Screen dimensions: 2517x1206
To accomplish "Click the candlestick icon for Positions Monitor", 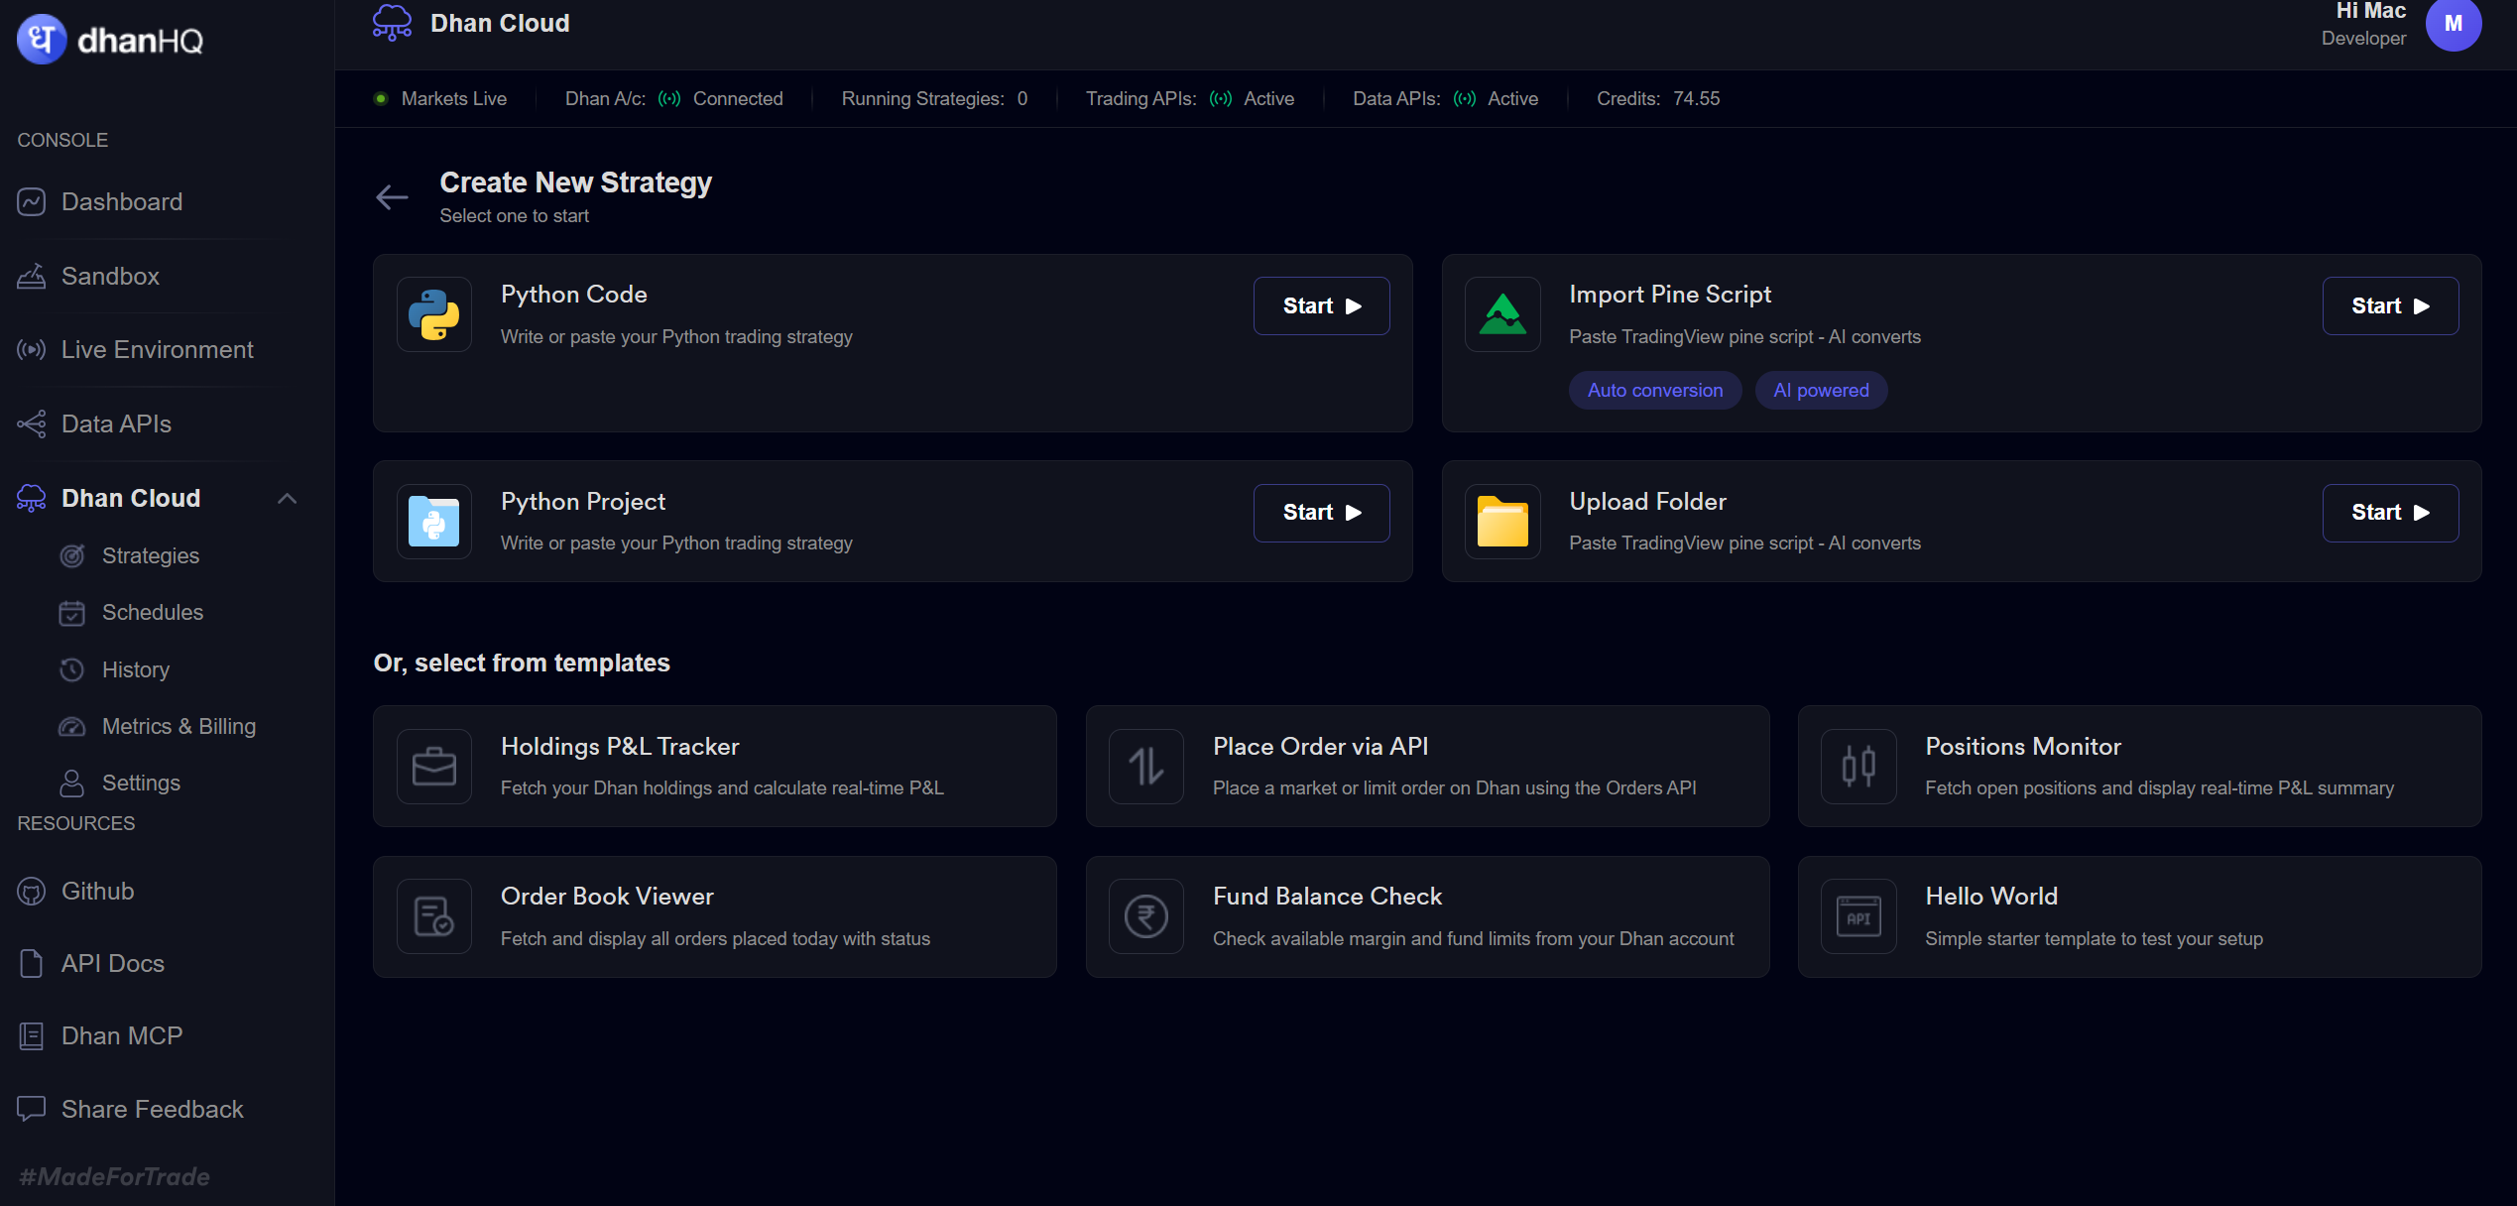I will point(1858,767).
